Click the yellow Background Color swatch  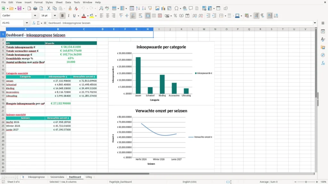click(x=92, y=16)
